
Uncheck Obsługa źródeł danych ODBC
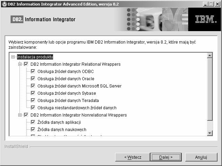(x=33, y=72)
